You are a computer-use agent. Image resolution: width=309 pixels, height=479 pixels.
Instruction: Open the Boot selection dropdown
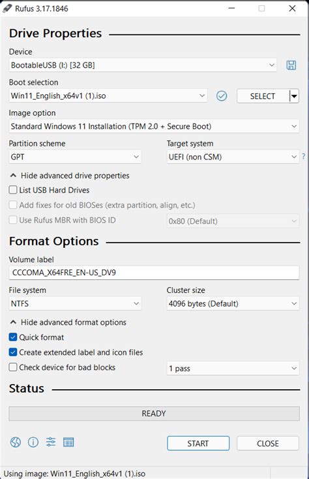108,96
